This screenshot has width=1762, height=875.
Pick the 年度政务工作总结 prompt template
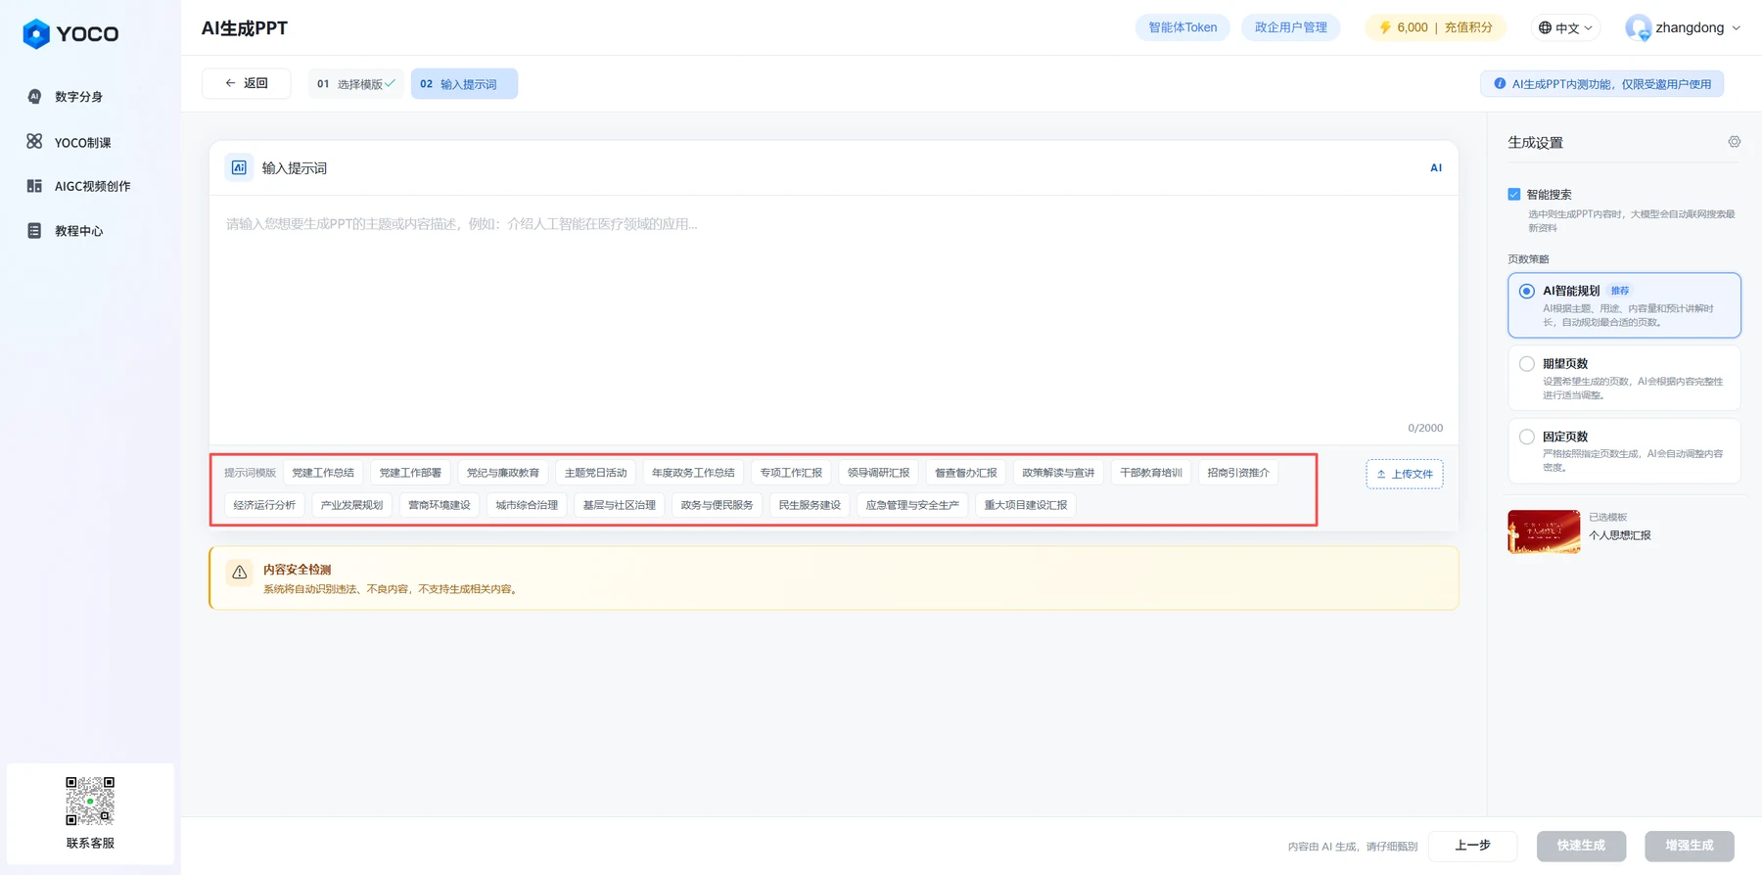pos(693,473)
